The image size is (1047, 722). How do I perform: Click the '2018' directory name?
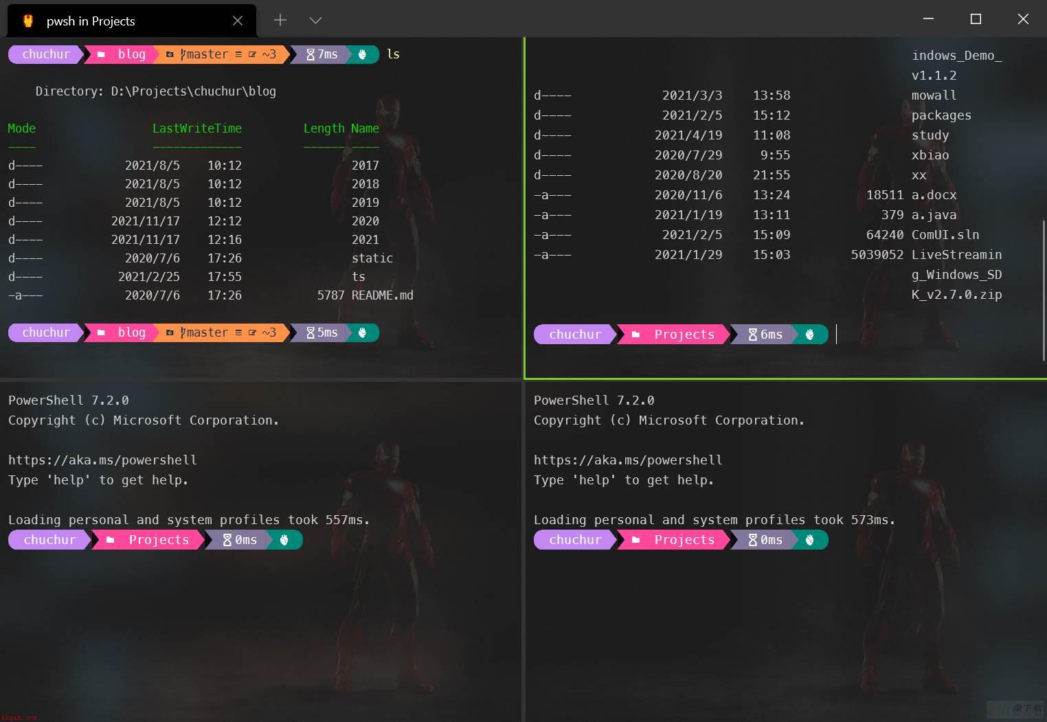(365, 184)
